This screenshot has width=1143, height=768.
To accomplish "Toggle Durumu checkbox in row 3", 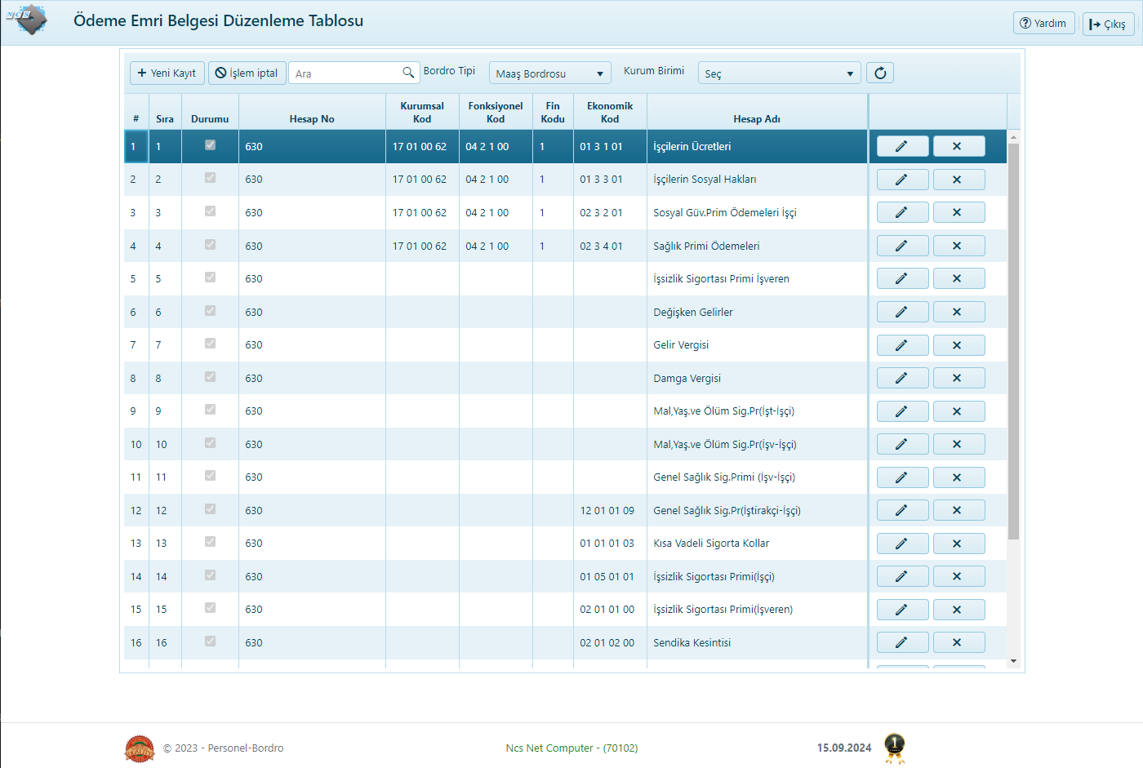I will (x=210, y=211).
